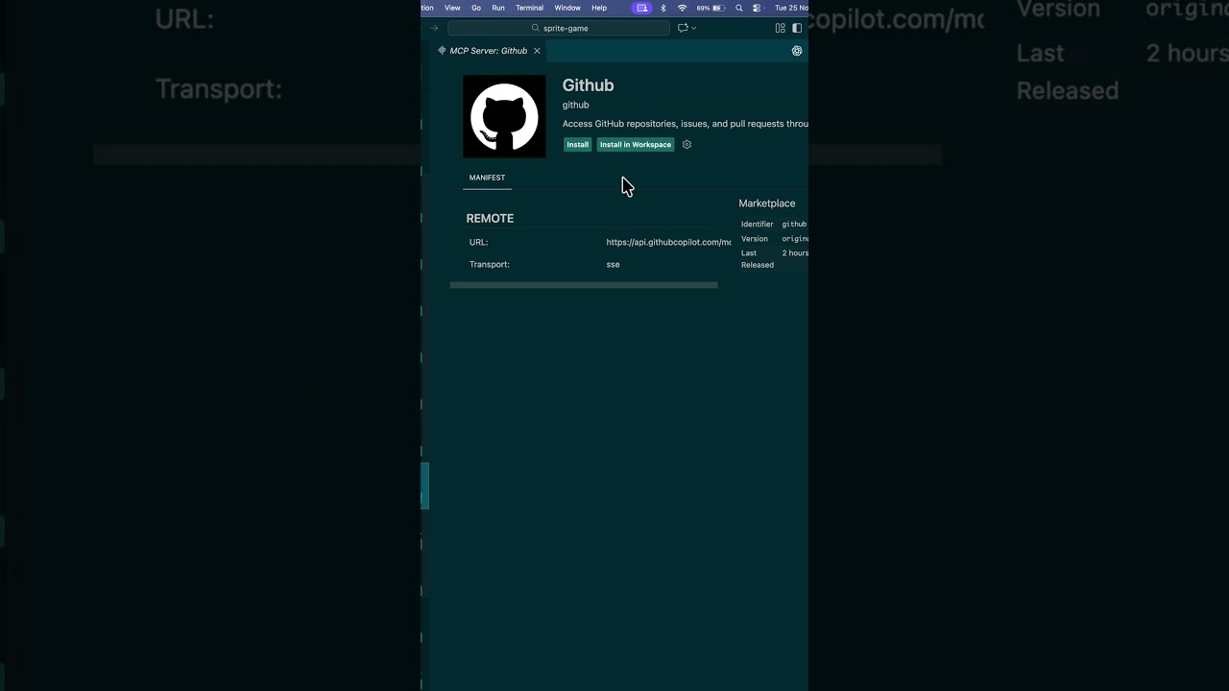Open Spotlight search magnifier in menu bar
The height and width of the screenshot is (691, 1229).
[x=739, y=8]
